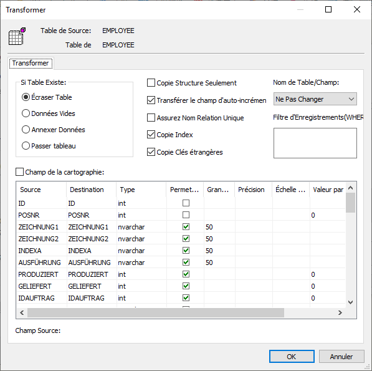Switch to the Transformer tab

coord(31,63)
